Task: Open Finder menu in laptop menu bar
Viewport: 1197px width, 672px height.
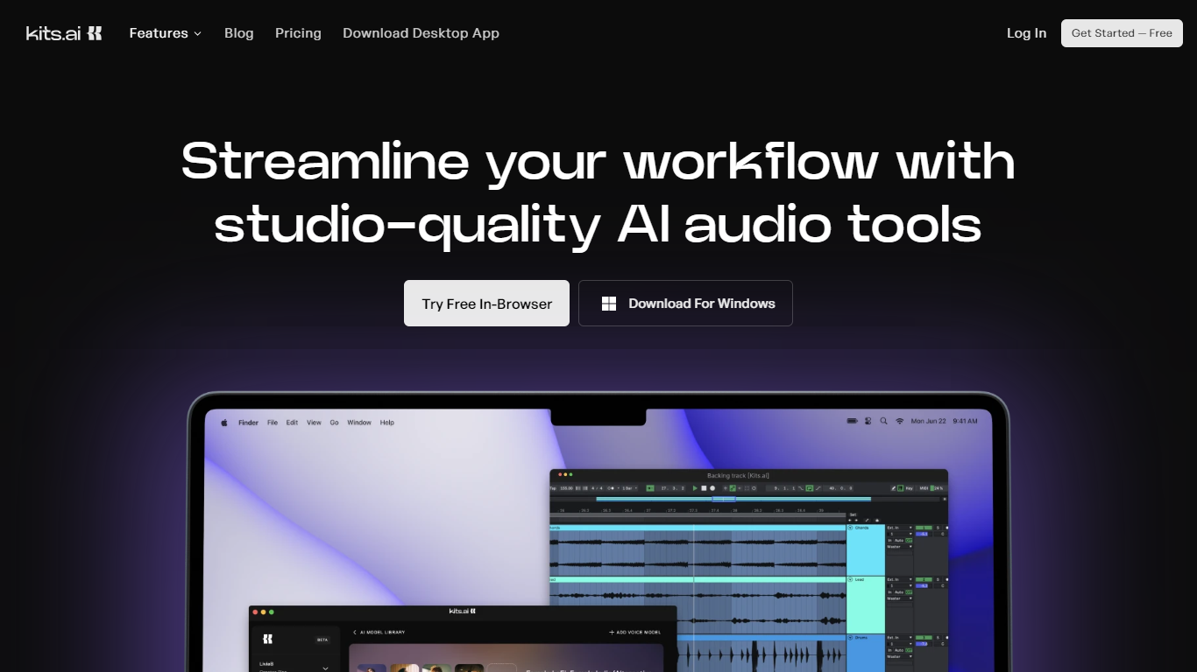Action: click(248, 423)
